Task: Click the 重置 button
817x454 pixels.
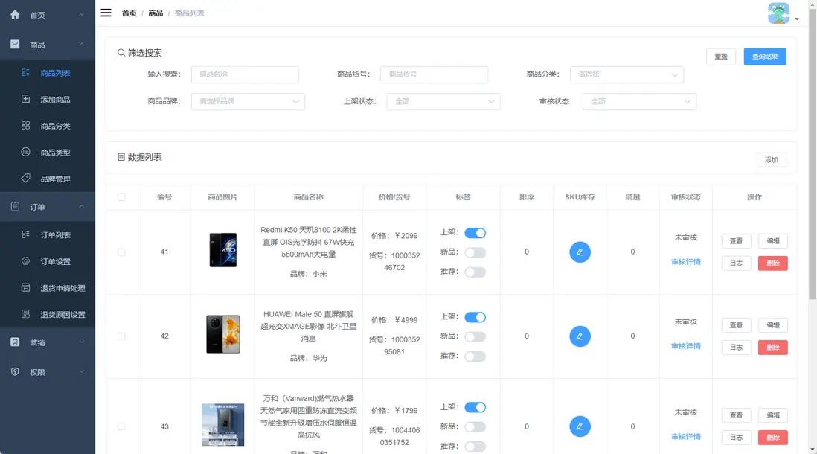Action: coord(721,57)
